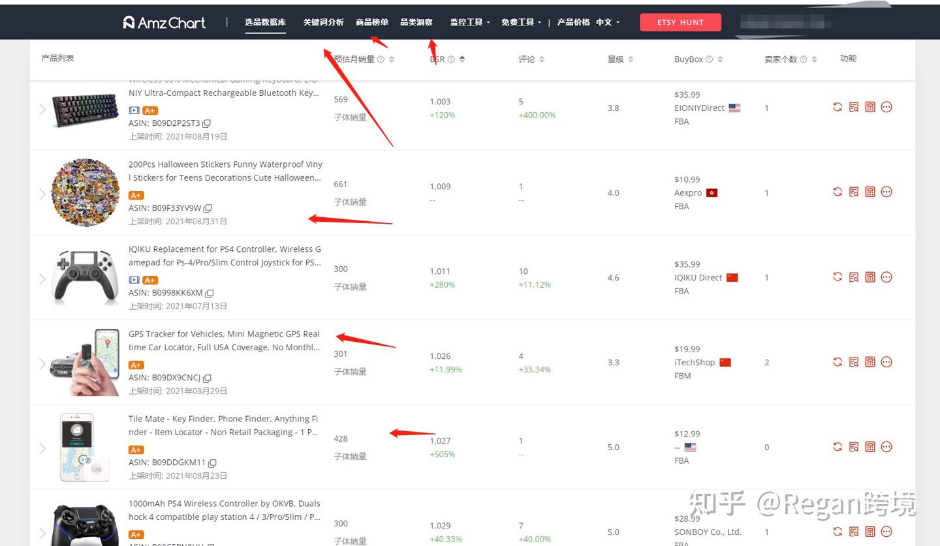The image size is (940, 546).
Task: Refresh data for iTechShop GPS Tracker row
Action: 838,362
